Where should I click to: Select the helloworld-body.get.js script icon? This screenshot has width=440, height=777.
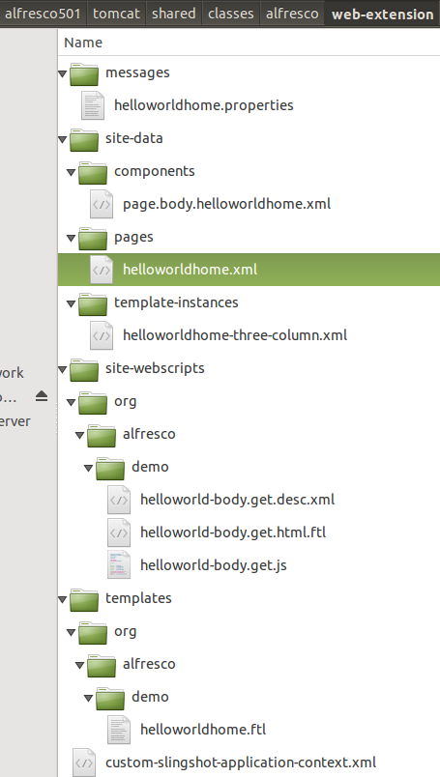pyautogui.click(x=119, y=565)
